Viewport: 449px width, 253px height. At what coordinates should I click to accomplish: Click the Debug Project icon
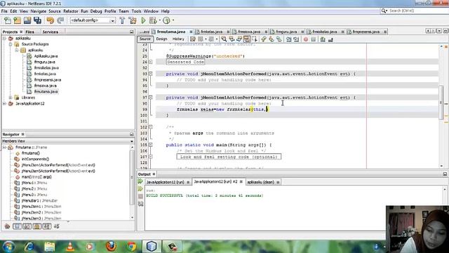coord(153,20)
